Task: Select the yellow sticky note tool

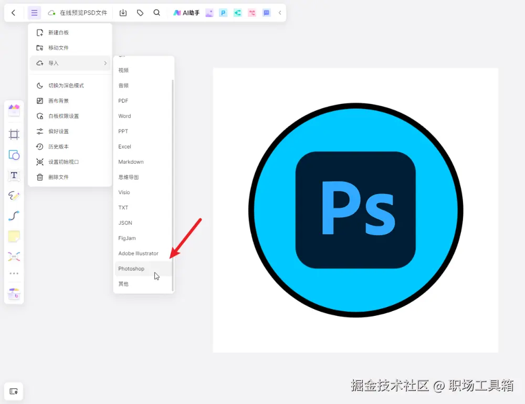Action: point(14,236)
